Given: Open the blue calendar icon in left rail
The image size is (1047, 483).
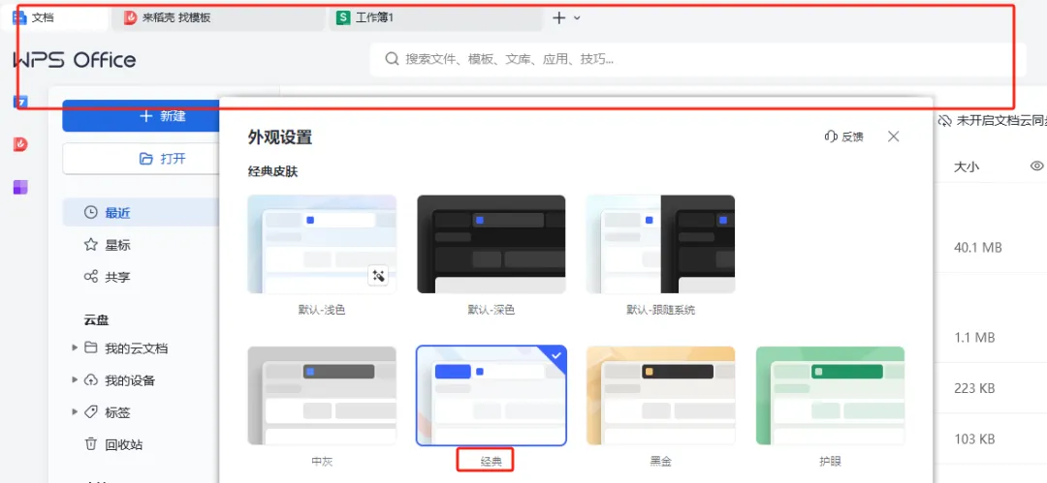Looking at the screenshot, I should pos(20,102).
